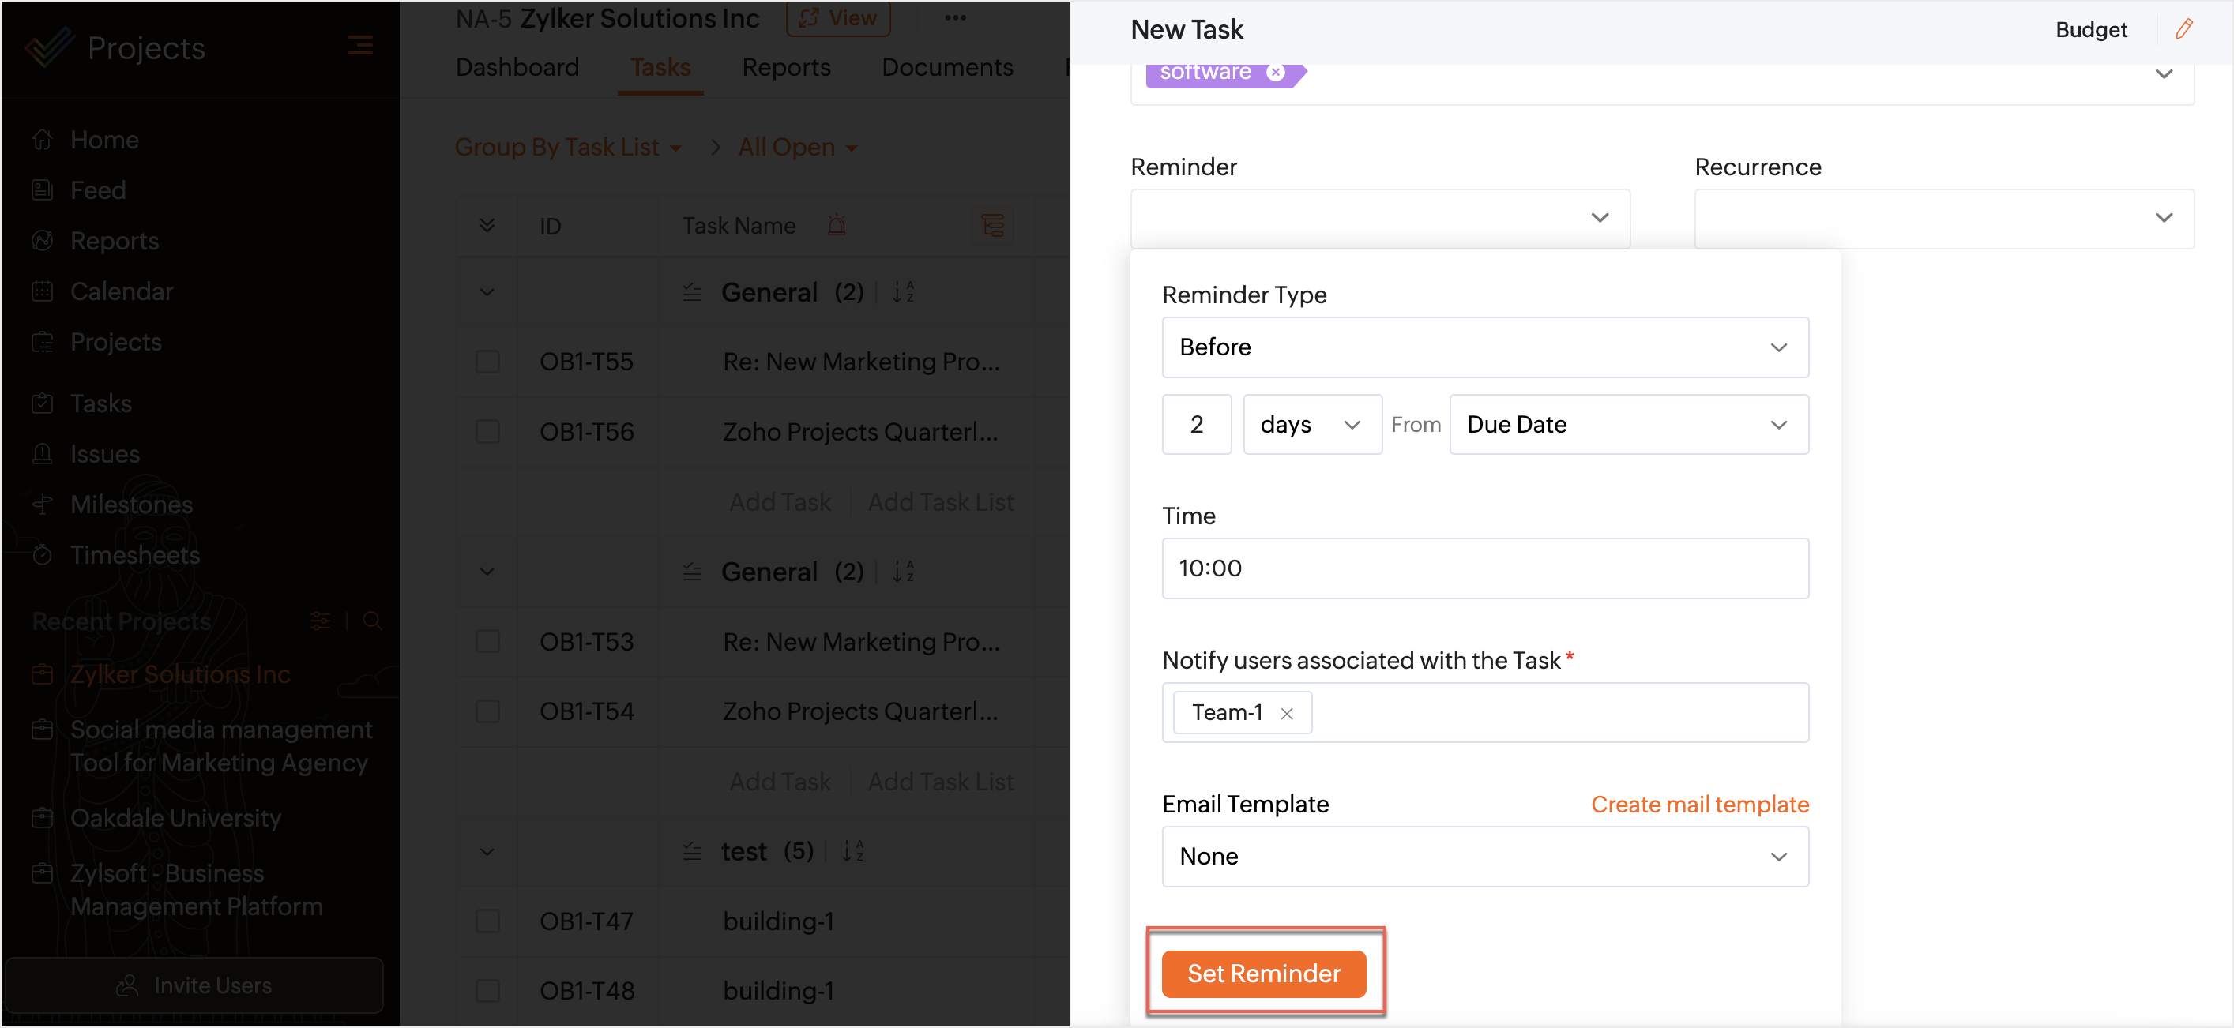The image size is (2234, 1028).
Task: Open the Email Template dropdown set to None
Action: [x=1484, y=857]
